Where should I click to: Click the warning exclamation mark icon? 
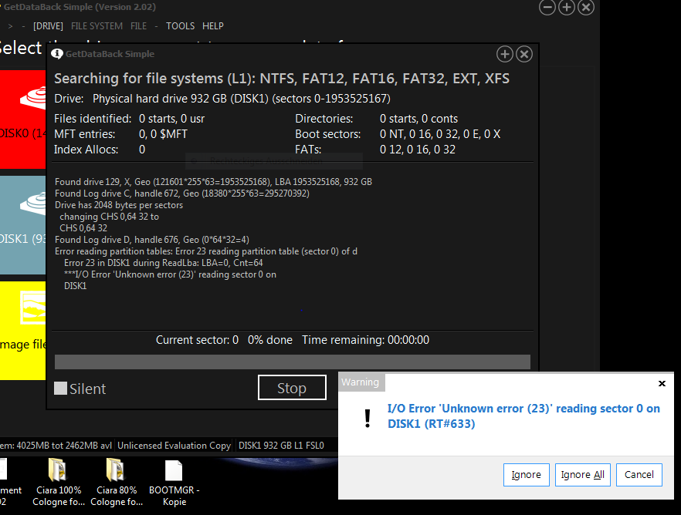click(368, 419)
